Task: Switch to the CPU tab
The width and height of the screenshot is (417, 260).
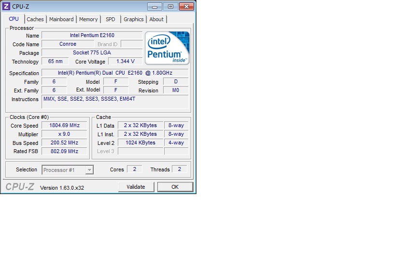Action: point(14,19)
